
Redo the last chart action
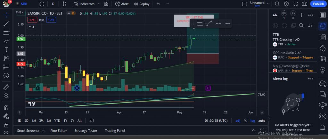point(167,4)
